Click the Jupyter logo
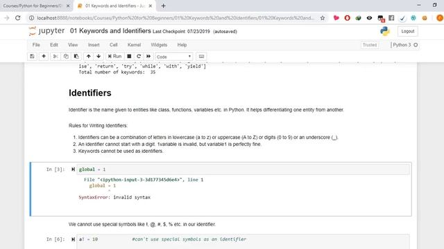Viewport: 444px width, 249px height. point(46,30)
